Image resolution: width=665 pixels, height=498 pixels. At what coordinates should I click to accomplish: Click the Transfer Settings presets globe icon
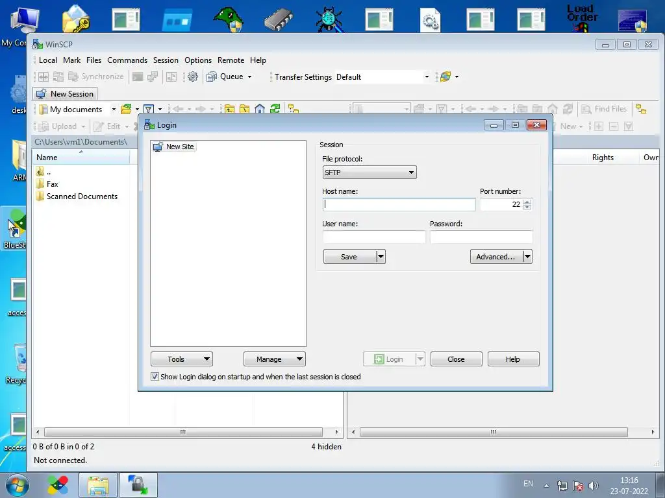[445, 77]
